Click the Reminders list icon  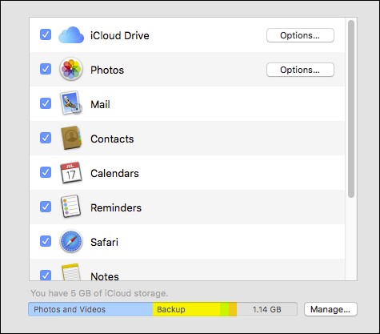click(70, 207)
